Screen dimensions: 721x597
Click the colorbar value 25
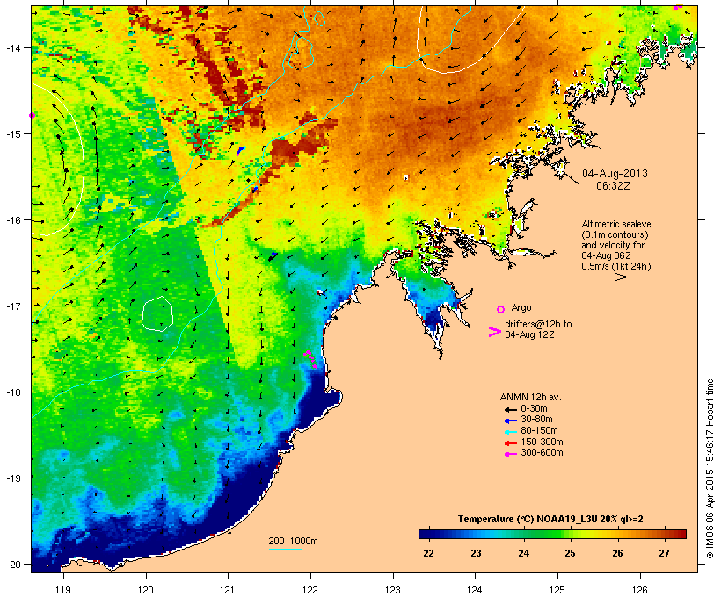(570, 553)
